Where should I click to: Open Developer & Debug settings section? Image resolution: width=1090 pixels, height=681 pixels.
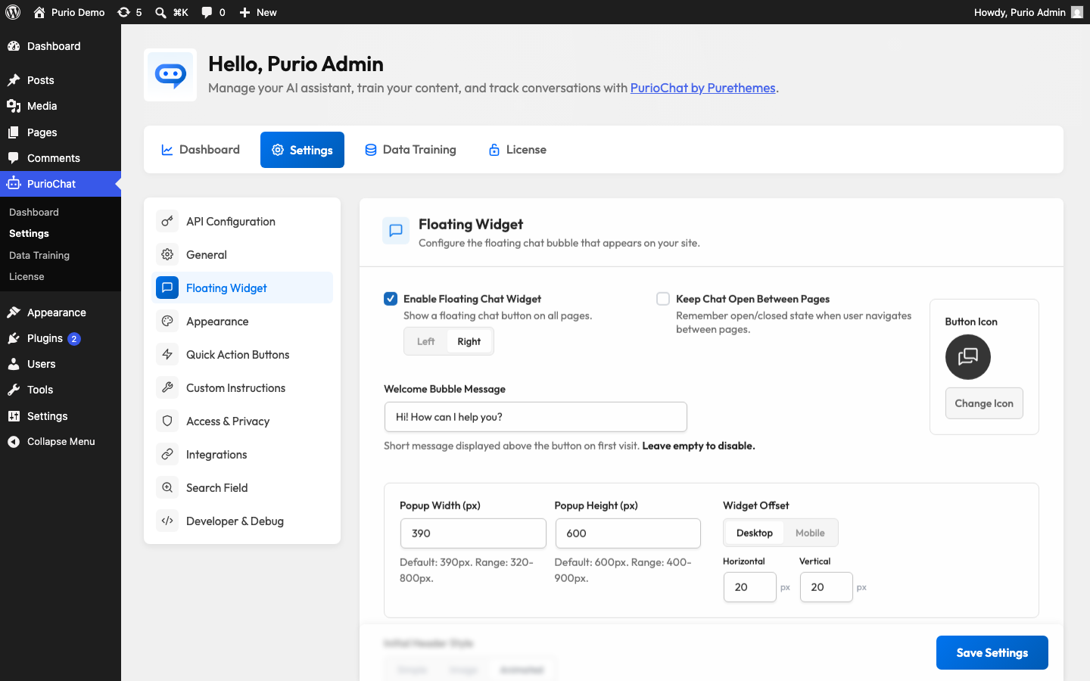pyautogui.click(x=242, y=521)
